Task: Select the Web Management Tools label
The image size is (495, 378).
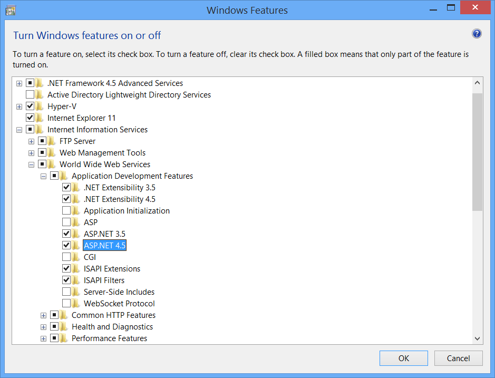Action: click(x=103, y=153)
